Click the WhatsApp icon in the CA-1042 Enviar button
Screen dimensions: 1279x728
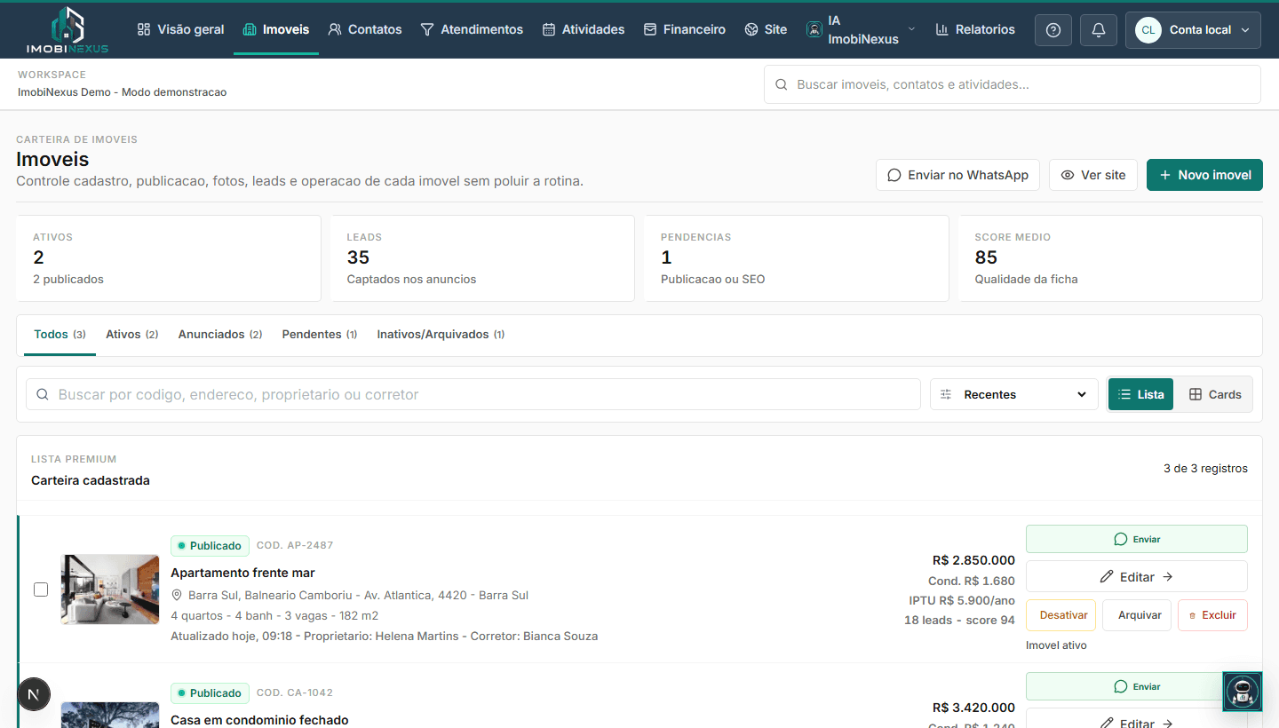(1121, 686)
